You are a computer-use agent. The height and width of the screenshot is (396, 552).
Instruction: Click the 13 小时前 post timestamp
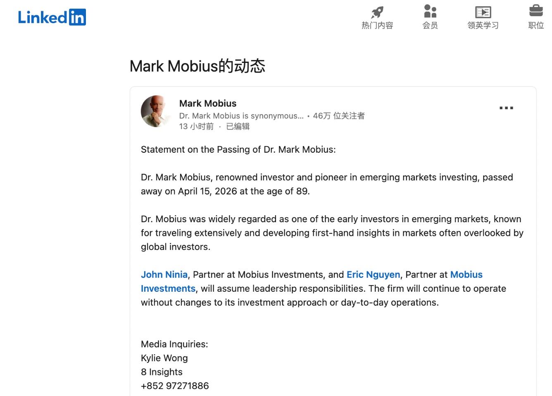click(x=196, y=127)
